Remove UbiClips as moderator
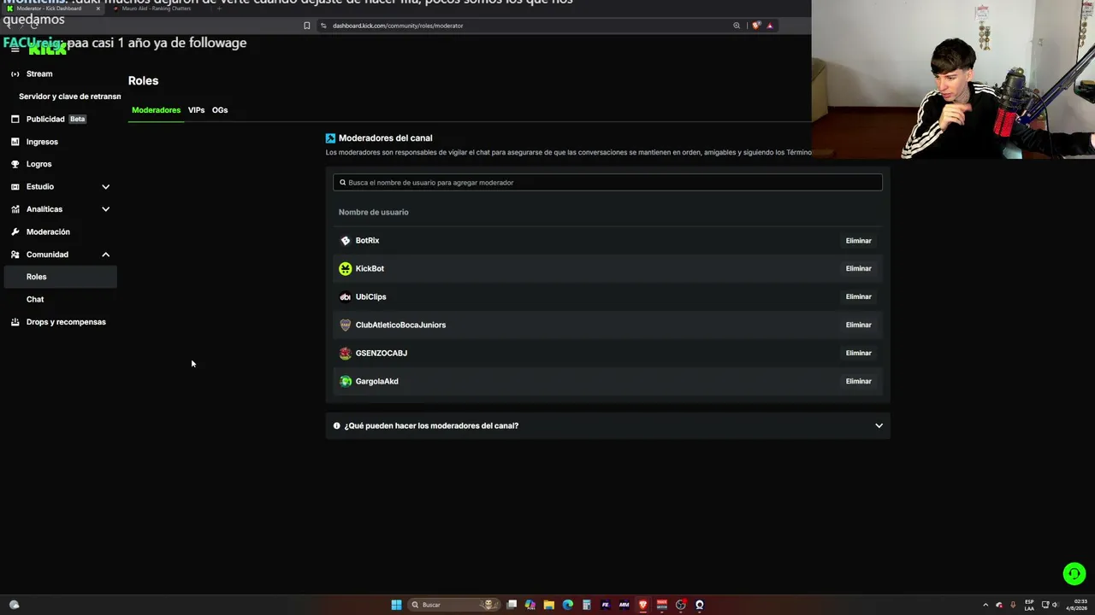 [x=859, y=297]
